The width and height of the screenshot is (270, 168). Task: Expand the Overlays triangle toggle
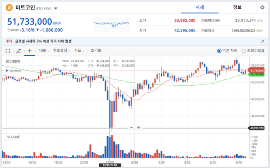pyautogui.click(x=7, y=71)
